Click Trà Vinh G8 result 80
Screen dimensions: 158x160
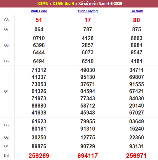(x=137, y=20)
